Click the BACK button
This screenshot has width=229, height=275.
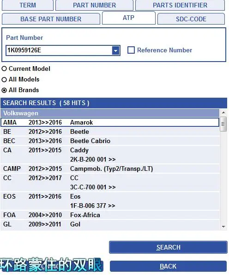tap(168, 266)
